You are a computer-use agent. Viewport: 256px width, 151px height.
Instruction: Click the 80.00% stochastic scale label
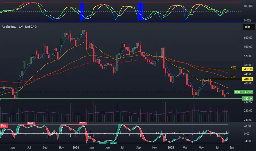[248, 6]
